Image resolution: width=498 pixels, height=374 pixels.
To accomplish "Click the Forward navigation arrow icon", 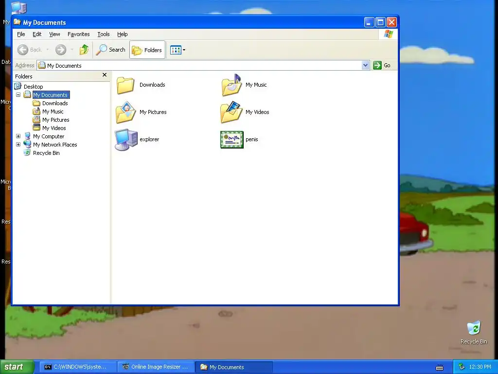I will (61, 50).
